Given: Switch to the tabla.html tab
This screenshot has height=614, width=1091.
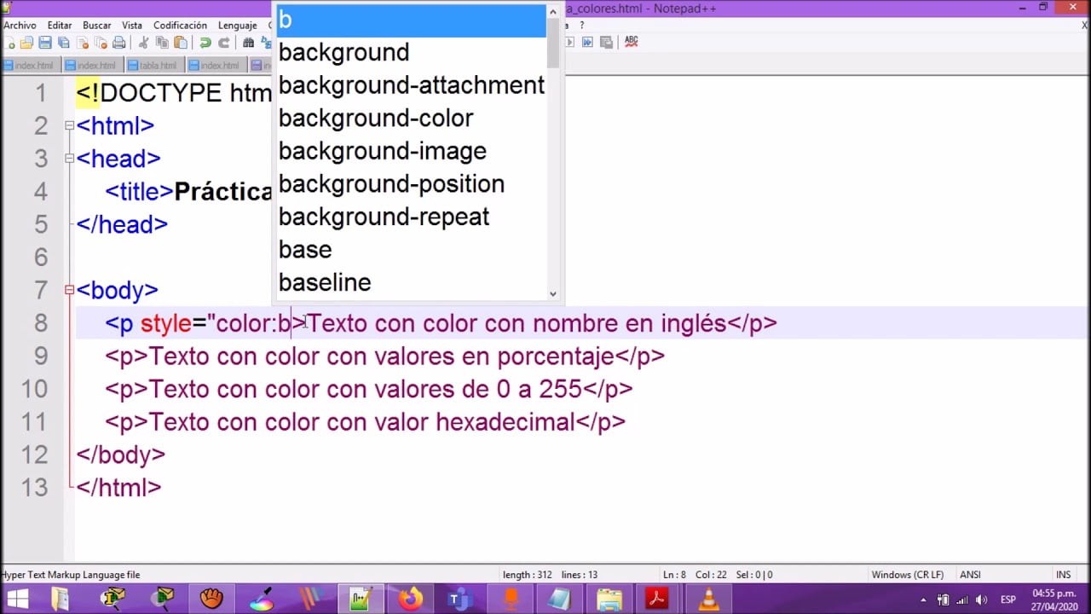Looking at the screenshot, I should (x=153, y=65).
